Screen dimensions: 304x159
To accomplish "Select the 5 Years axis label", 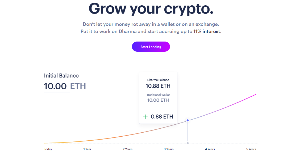I will click(x=251, y=149).
